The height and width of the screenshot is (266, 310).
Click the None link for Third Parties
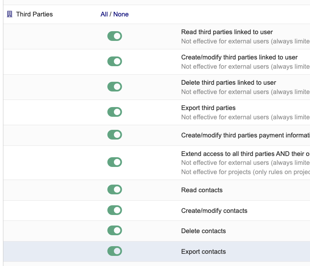[121, 14]
